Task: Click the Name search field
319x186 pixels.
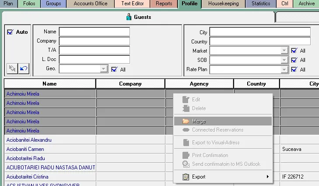Action: [95, 32]
